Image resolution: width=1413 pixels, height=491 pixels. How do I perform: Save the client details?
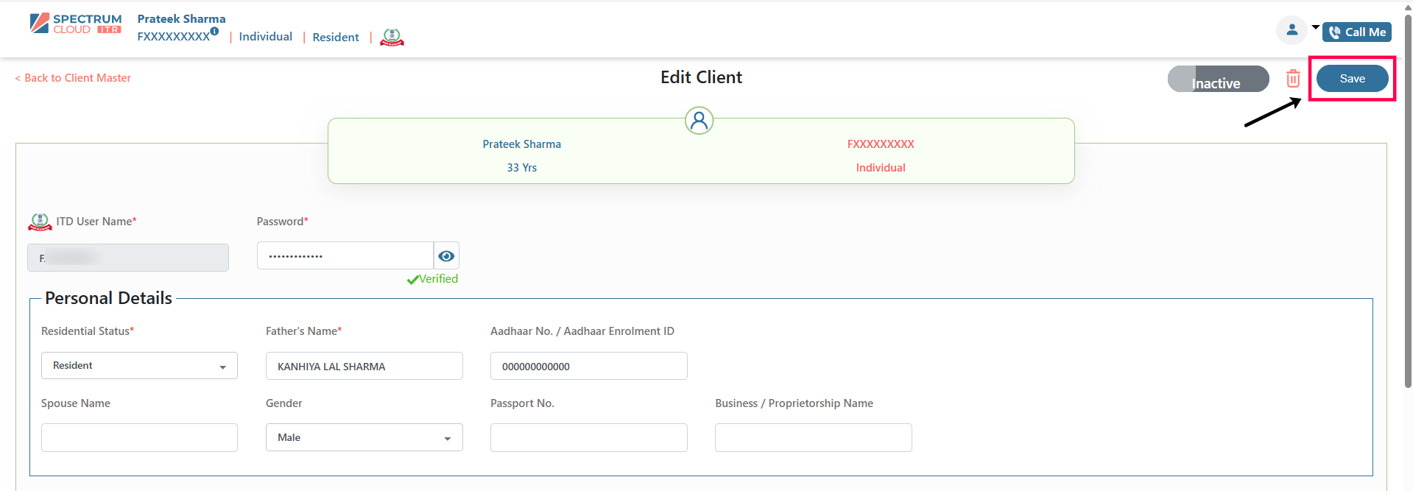click(1352, 79)
